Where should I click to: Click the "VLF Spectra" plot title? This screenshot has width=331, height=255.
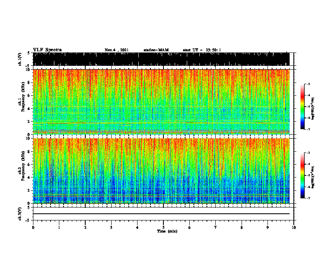(47, 50)
